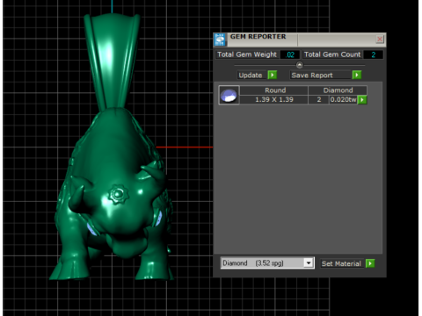This screenshot has height=316, width=422.
Task: Click the Total Gem Count label
Action: pos(332,54)
